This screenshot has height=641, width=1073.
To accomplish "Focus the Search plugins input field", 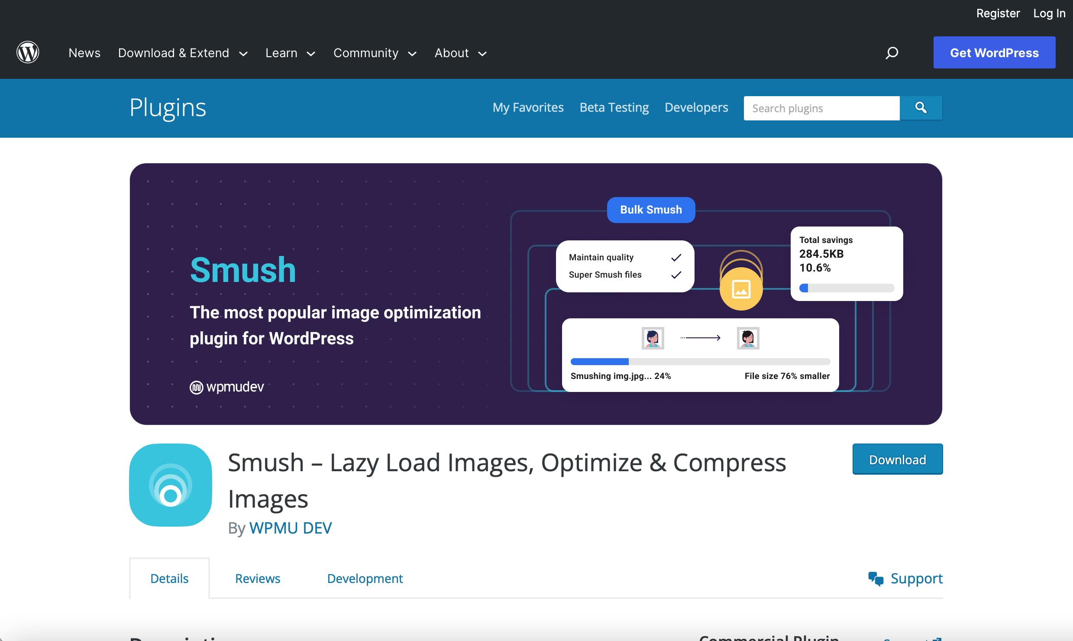I will [822, 108].
